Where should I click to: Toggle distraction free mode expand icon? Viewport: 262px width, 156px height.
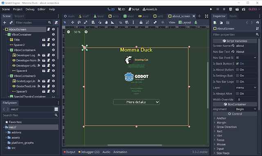tap(206, 16)
